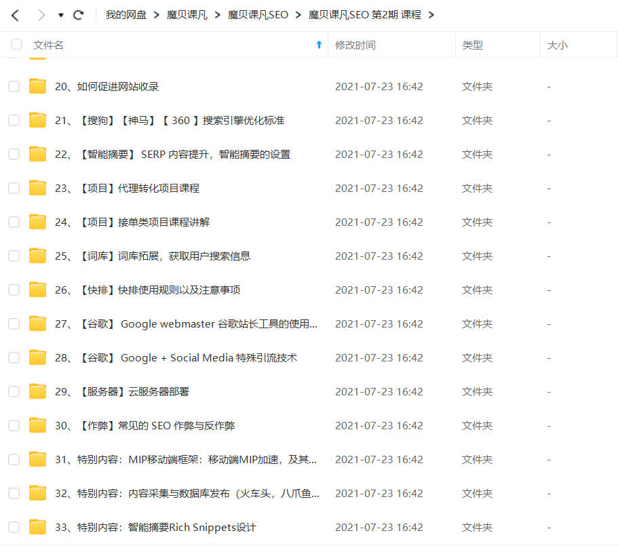The image size is (618, 552).
Task: Open the navigation history dropdown arrow
Action: (x=60, y=16)
